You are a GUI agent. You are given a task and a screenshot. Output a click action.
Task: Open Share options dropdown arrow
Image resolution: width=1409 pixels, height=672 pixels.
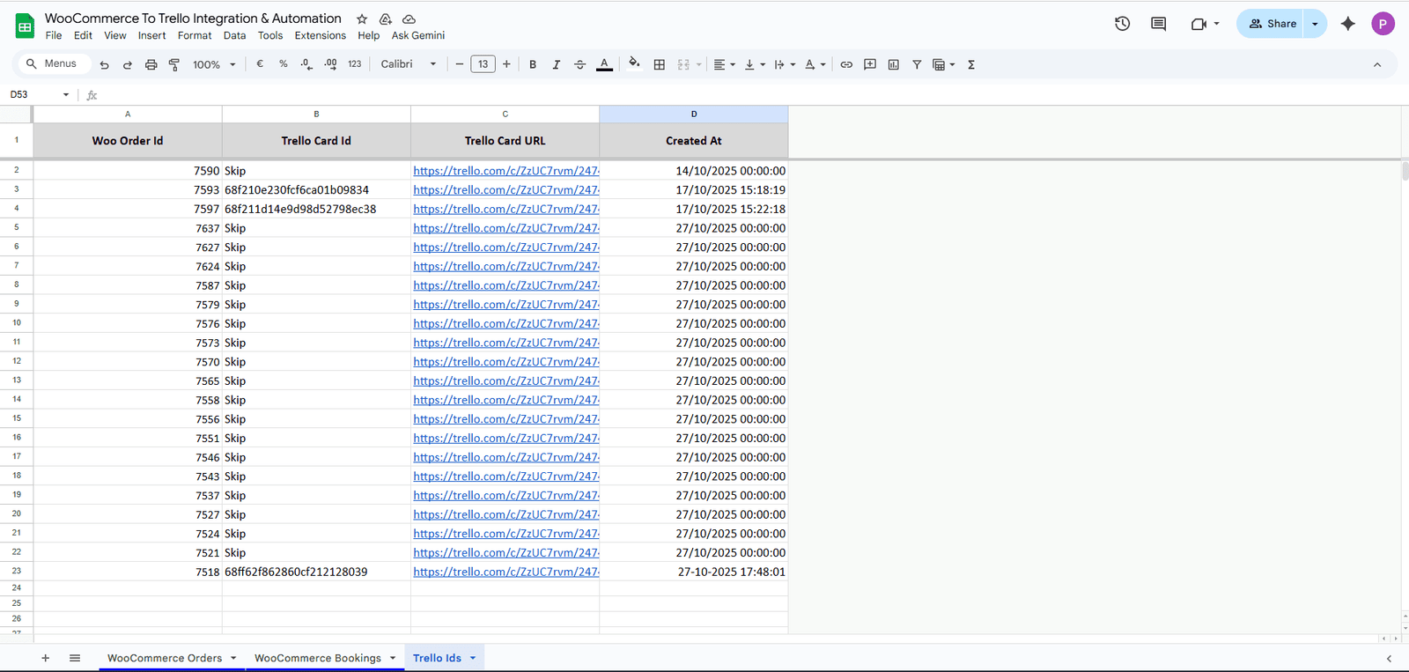(1315, 24)
